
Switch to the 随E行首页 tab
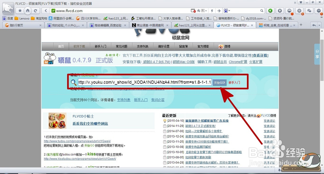tap(23, 25)
